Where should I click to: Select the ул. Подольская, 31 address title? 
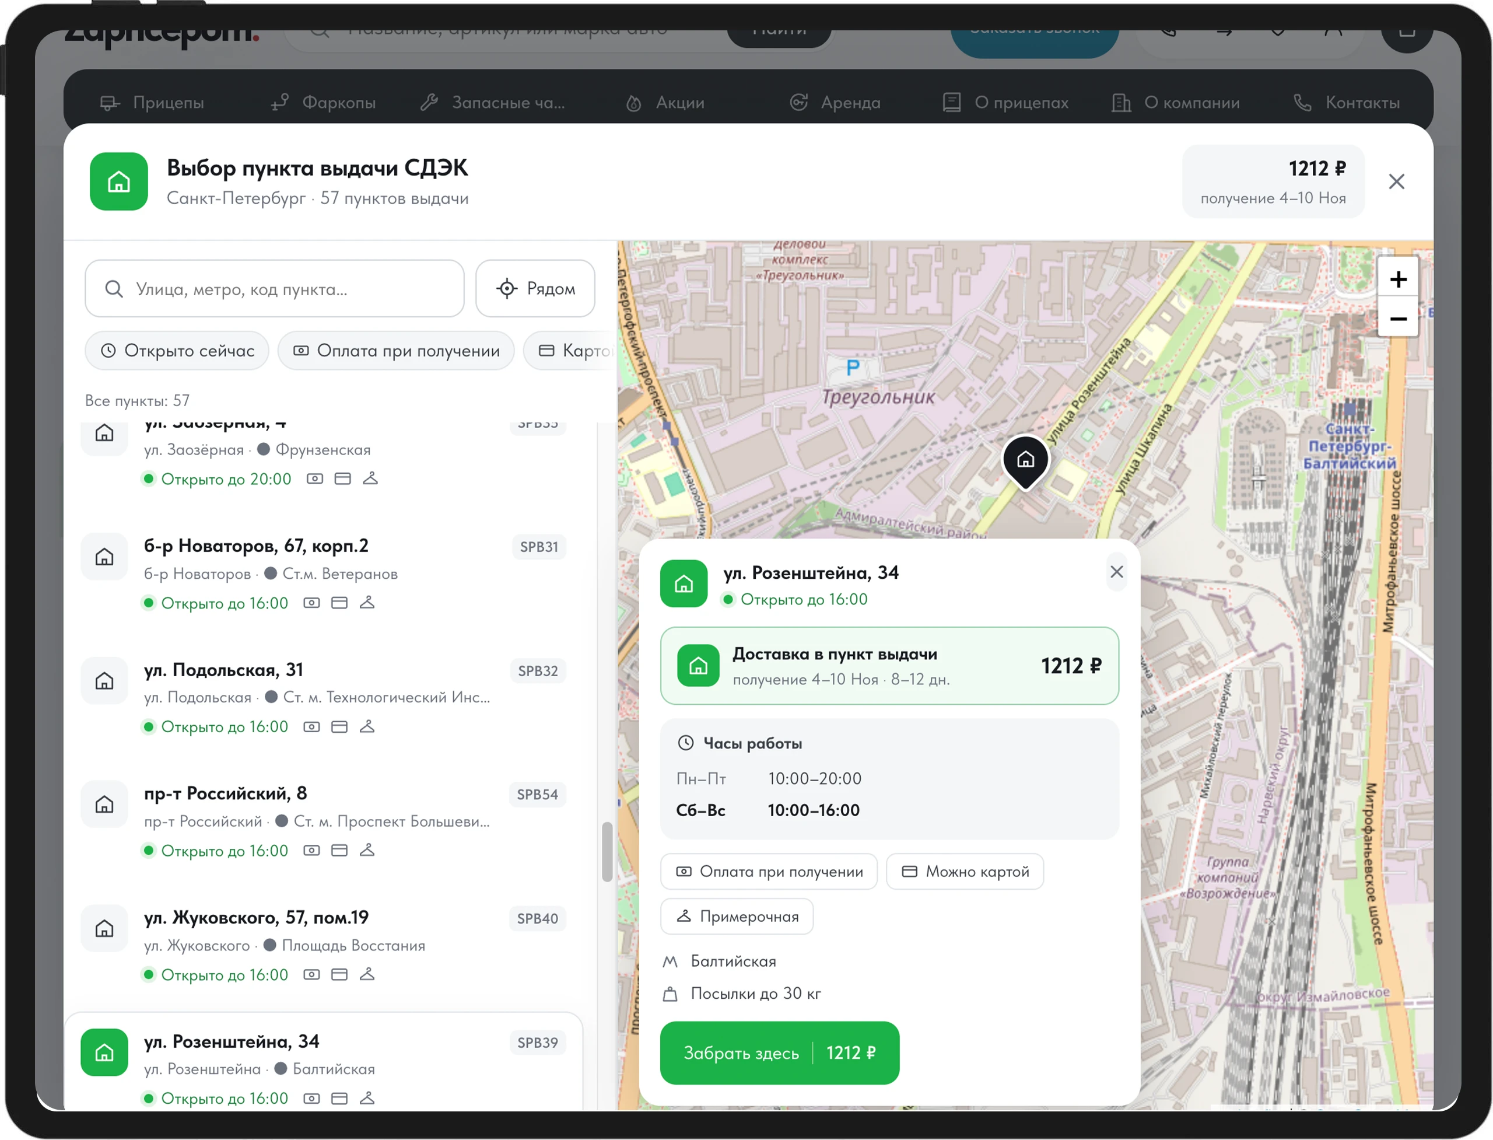(x=224, y=670)
